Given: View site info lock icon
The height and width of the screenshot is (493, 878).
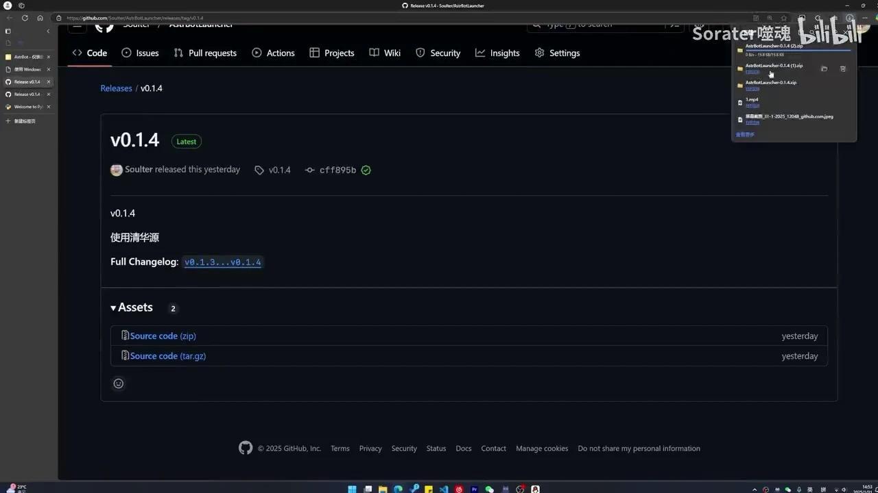Looking at the screenshot, I should click(59, 18).
